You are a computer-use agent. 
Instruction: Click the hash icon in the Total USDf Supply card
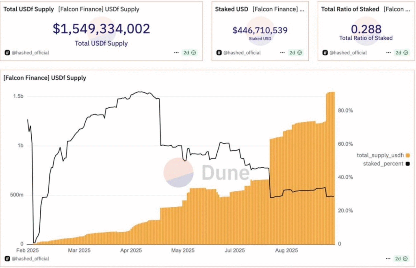[7, 53]
